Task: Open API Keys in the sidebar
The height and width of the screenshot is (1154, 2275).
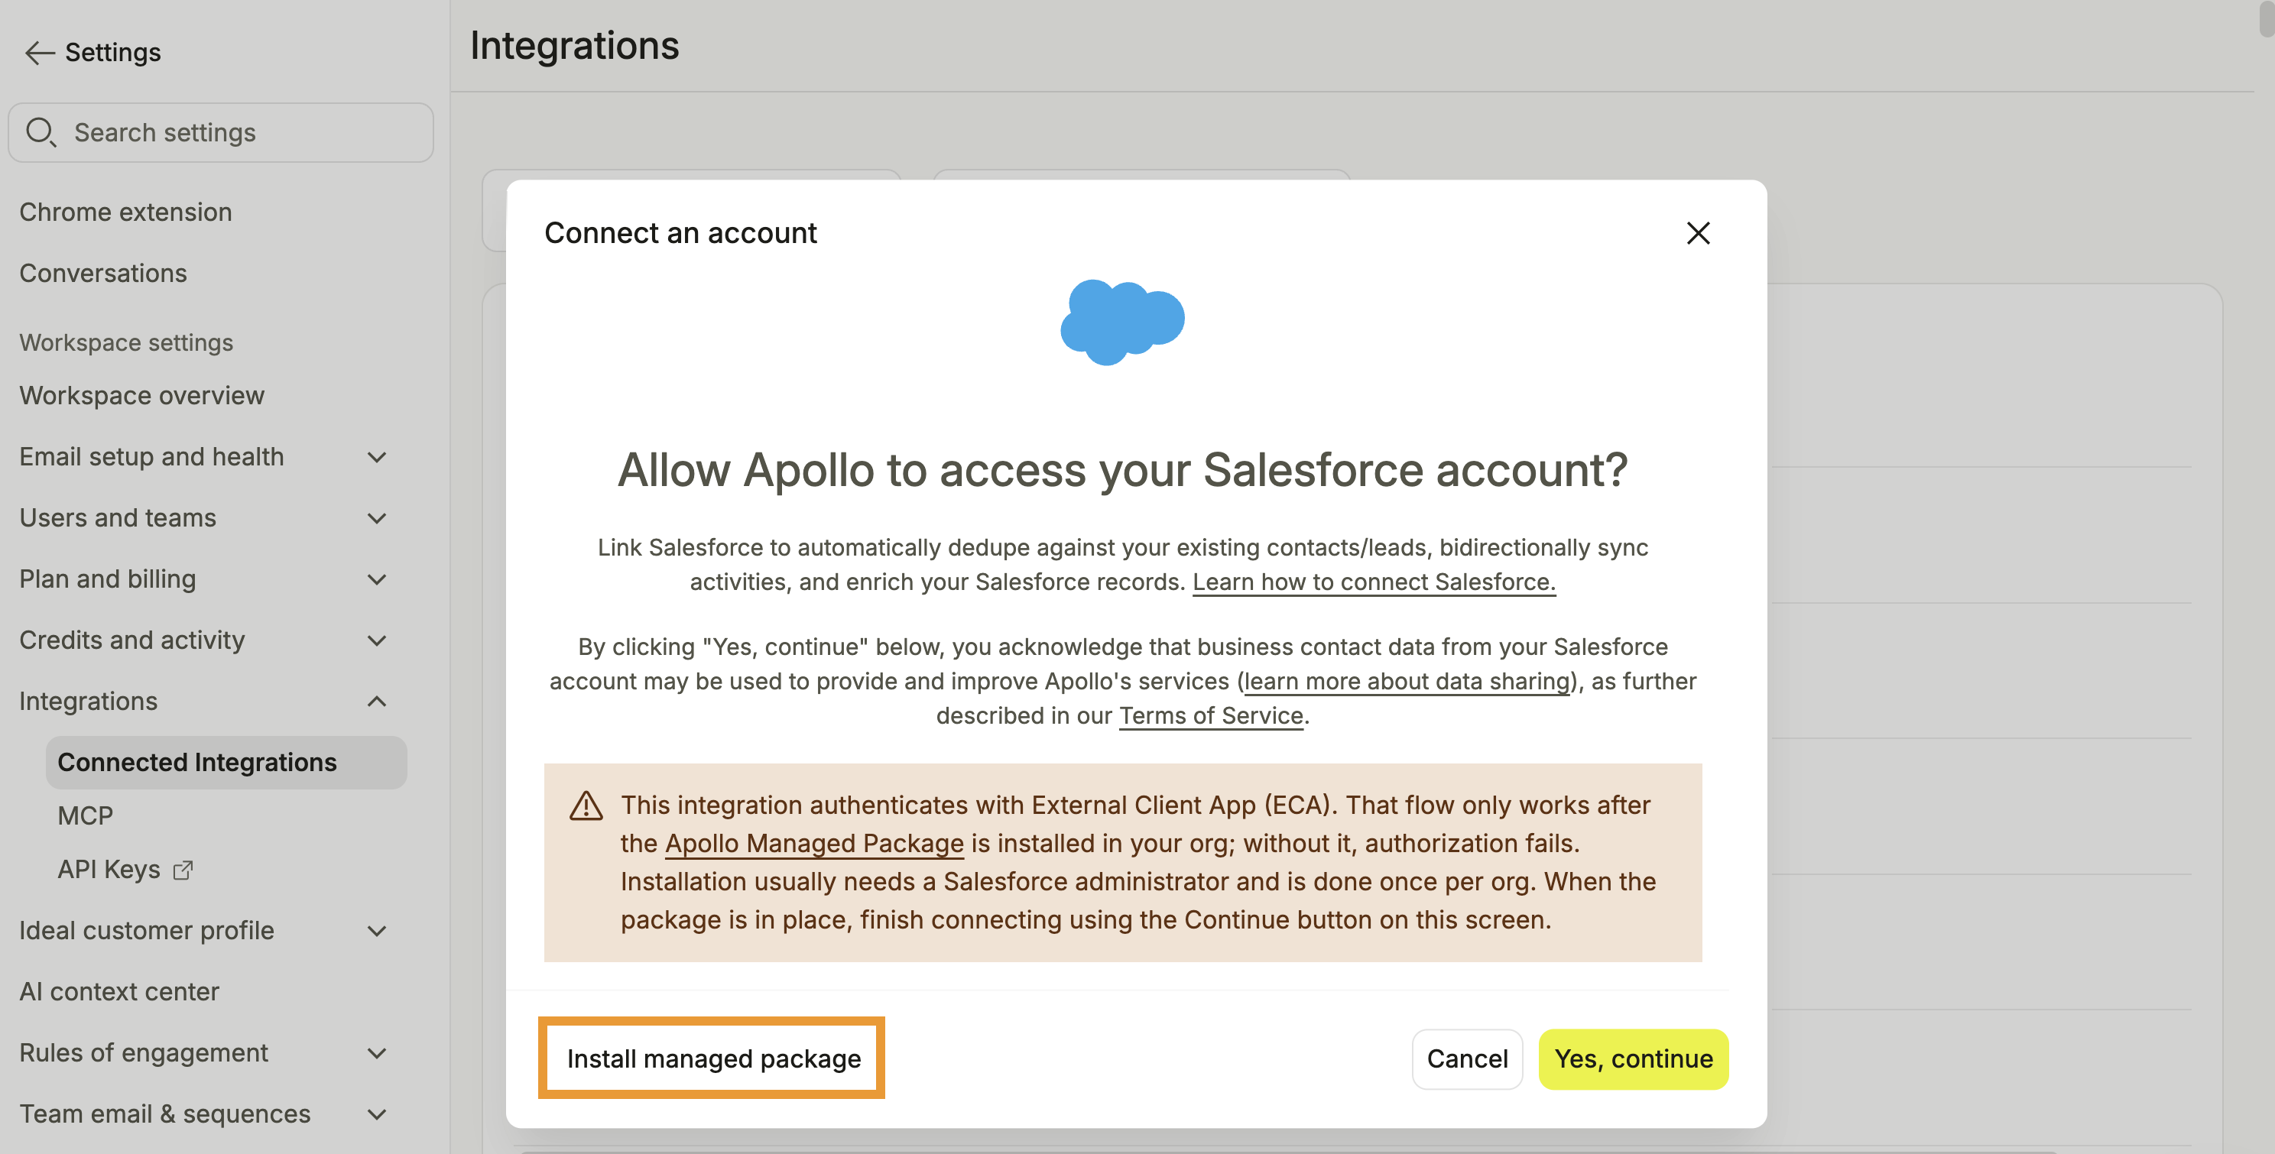Action: coord(109,870)
